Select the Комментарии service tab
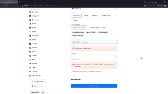Viewport: 168px width, 94px height. [106, 16]
